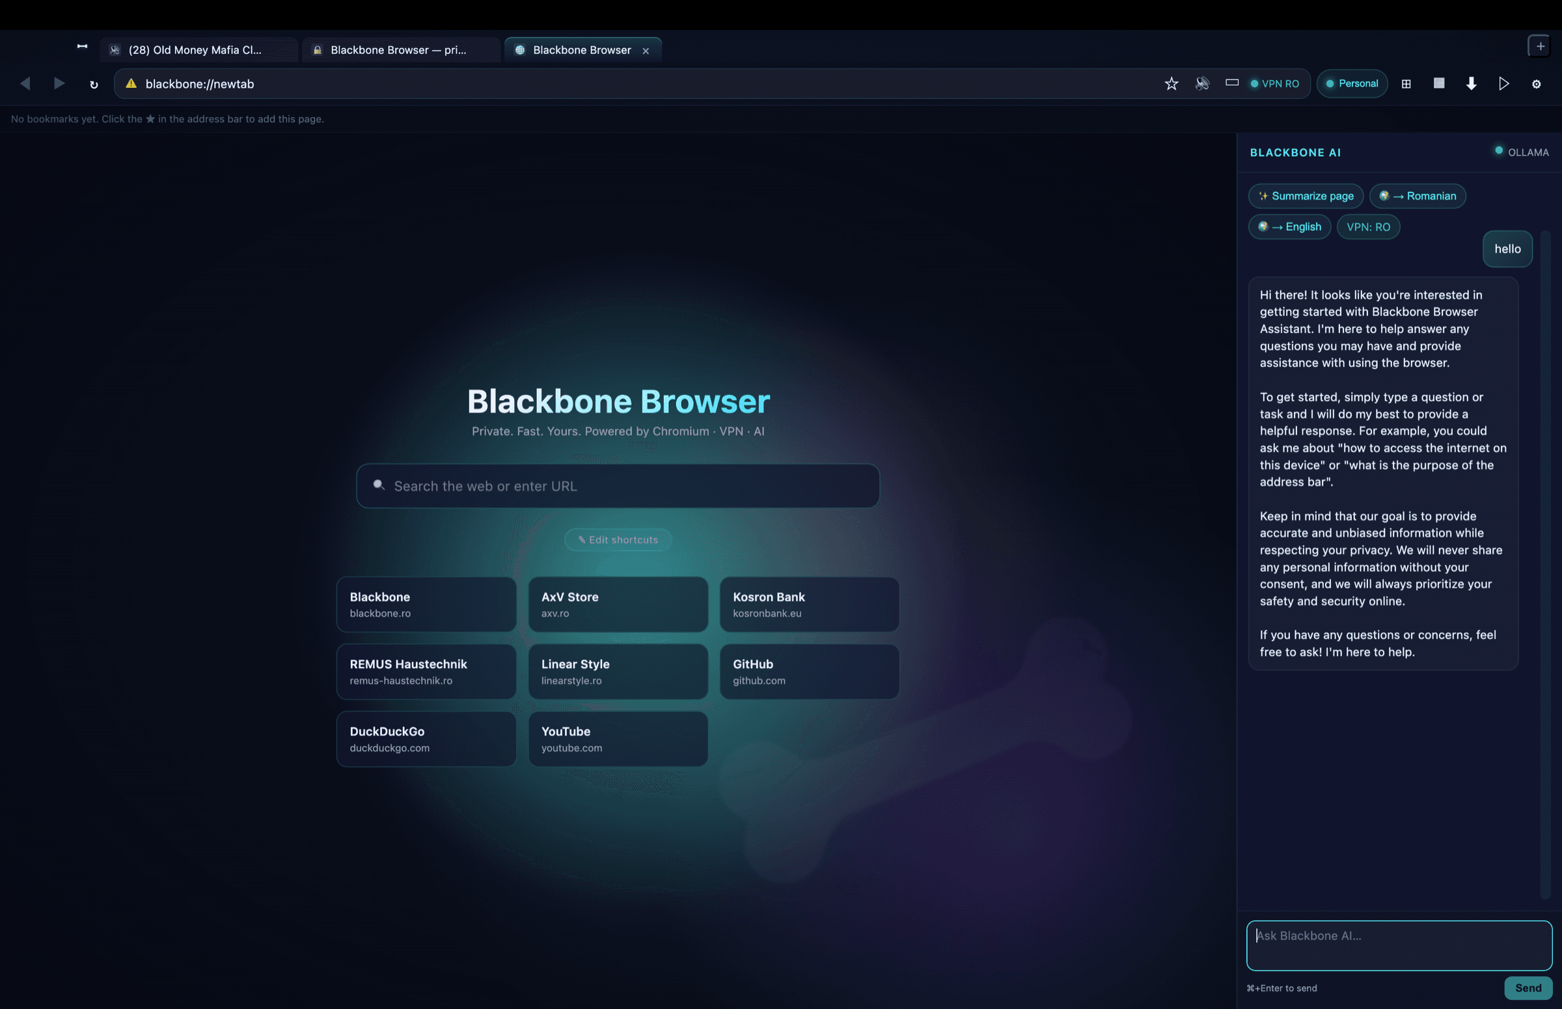The width and height of the screenshot is (1562, 1009).
Task: Click the AI chat panel scrollbar
Action: coord(1546,563)
